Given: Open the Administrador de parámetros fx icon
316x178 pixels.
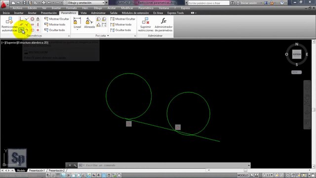Looking at the screenshot, I should (163, 21).
